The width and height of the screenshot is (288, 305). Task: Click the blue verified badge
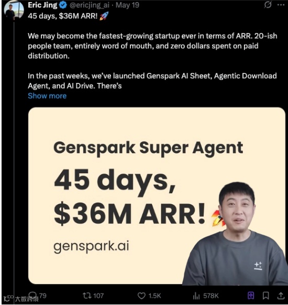(63, 5)
